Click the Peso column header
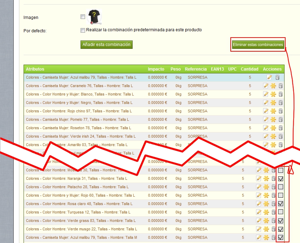The image size is (300, 243). [x=175, y=69]
